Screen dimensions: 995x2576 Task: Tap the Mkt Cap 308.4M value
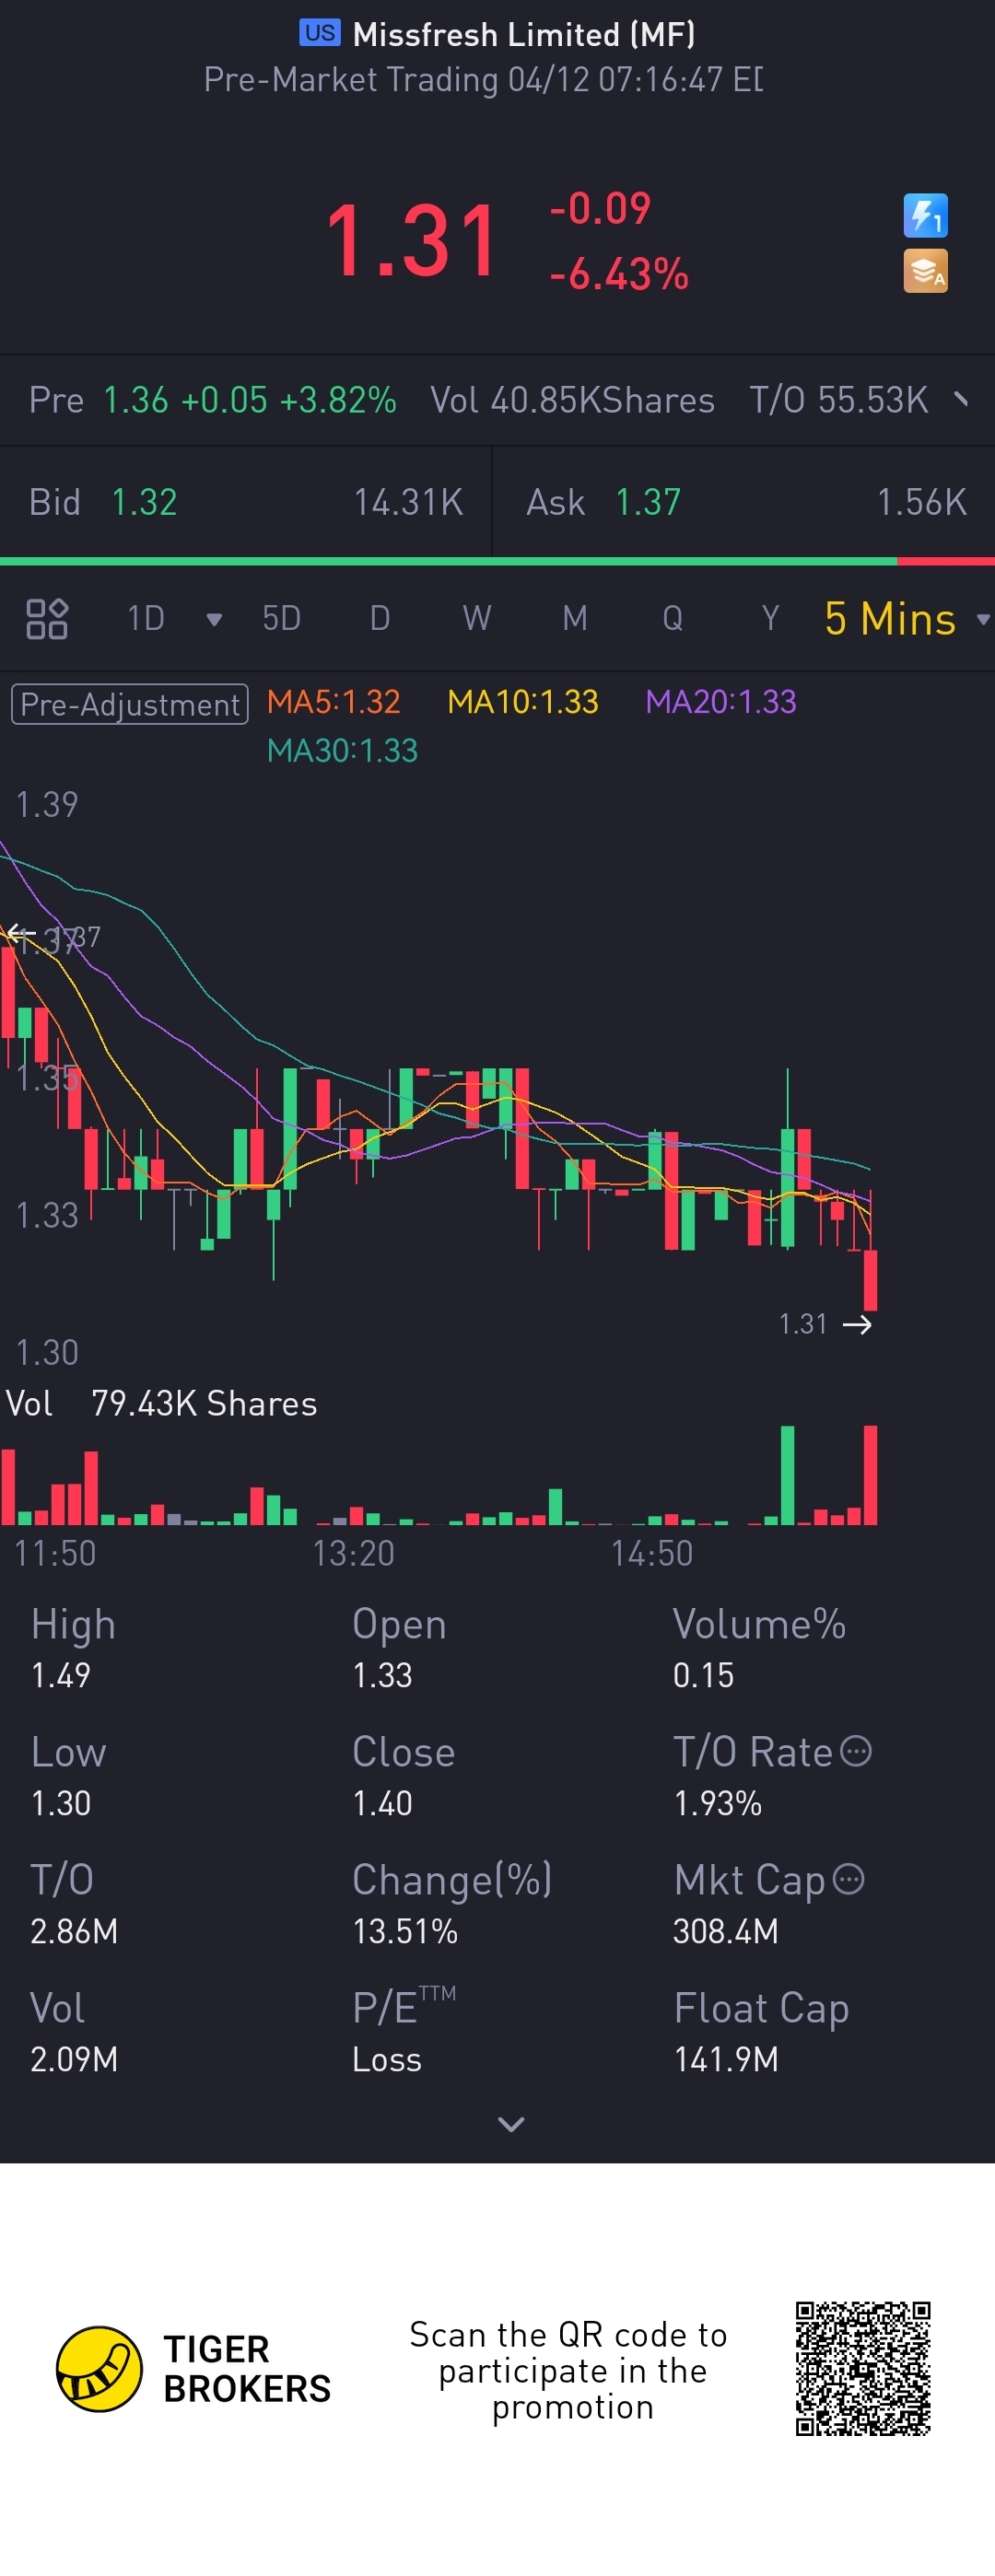tap(725, 1931)
